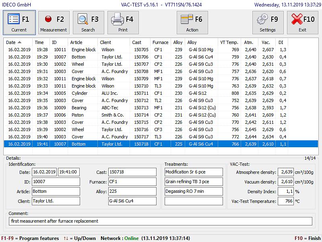Sort by the VT Temp. column header
The height and width of the screenshot is (242, 322).
(x=229, y=42)
